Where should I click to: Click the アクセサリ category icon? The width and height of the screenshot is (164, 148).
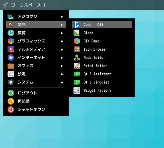pyautogui.click(x=11, y=16)
